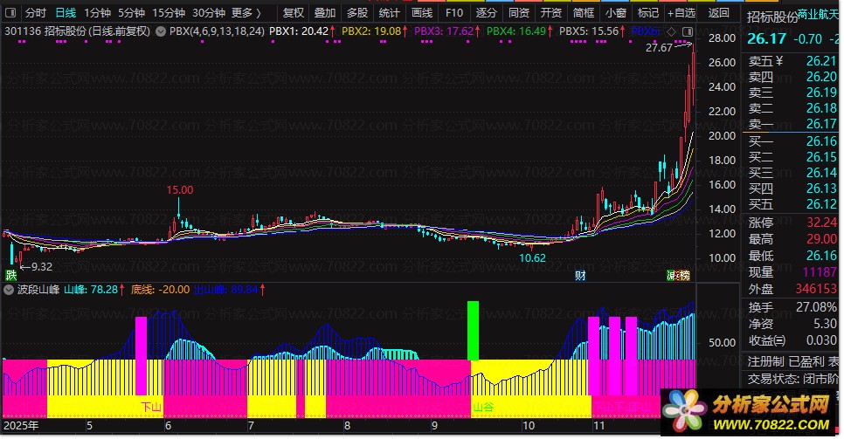The width and height of the screenshot is (844, 439).
Task: Click 同资 toolbar button
Action: pyautogui.click(x=518, y=12)
